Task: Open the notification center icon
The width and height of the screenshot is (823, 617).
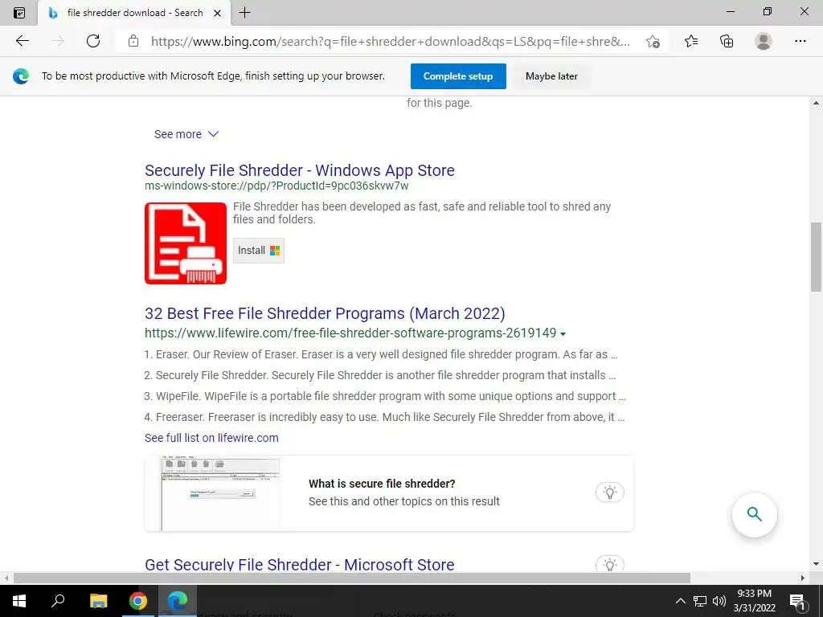Action: [x=797, y=601]
